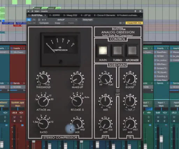Open the BUSTERse plugin tab dropdown arrow
The height and width of the screenshot is (149, 179).
45,15
